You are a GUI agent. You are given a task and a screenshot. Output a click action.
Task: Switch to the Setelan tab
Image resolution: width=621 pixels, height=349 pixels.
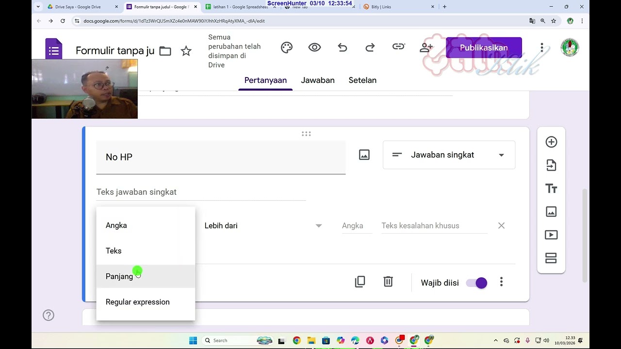pos(362,80)
